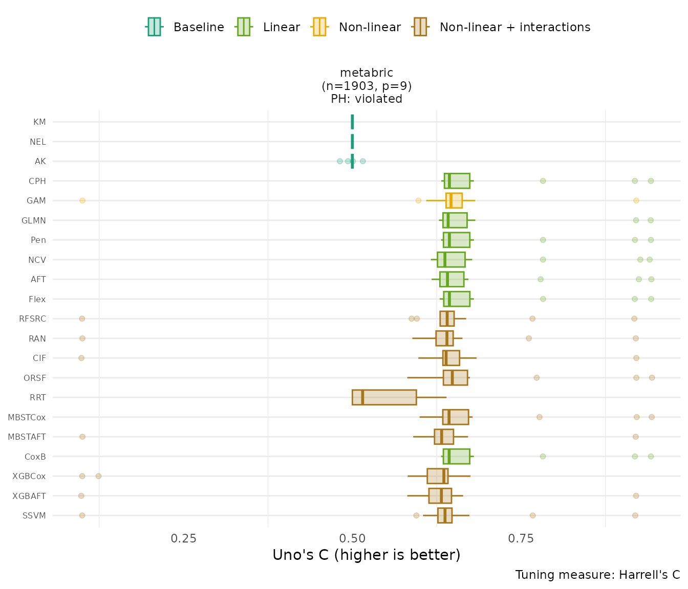This screenshot has height=589, width=688.
Task: Click the wide RRT boxplot box
Action: pos(384,397)
